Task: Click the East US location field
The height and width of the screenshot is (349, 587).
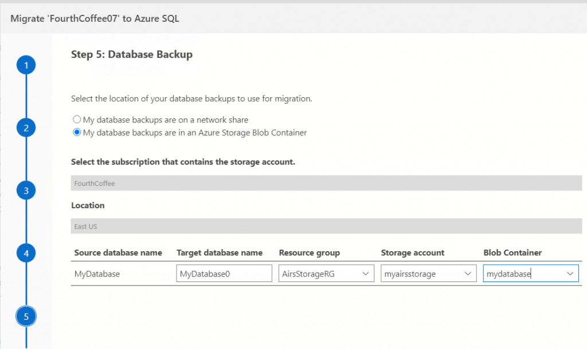Action: click(326, 226)
